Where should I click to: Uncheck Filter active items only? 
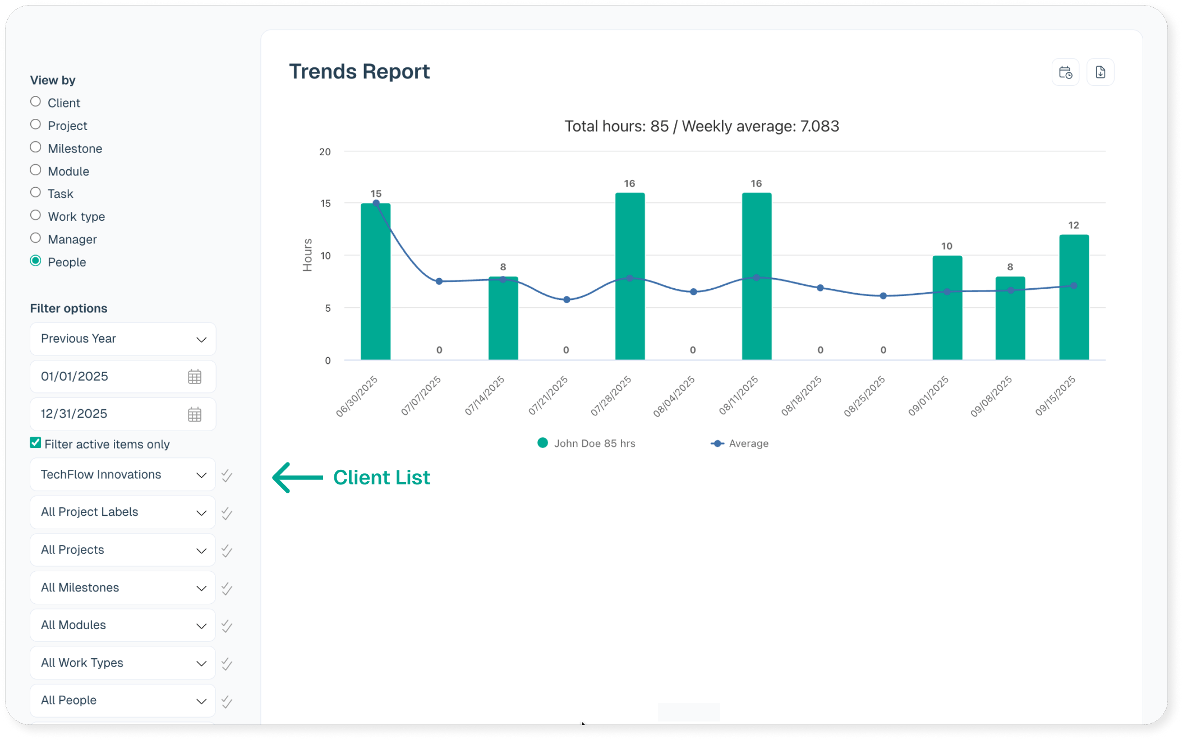[x=36, y=443]
